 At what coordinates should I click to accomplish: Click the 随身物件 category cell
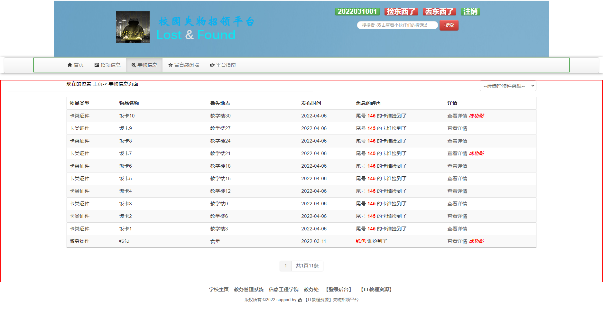click(x=80, y=241)
